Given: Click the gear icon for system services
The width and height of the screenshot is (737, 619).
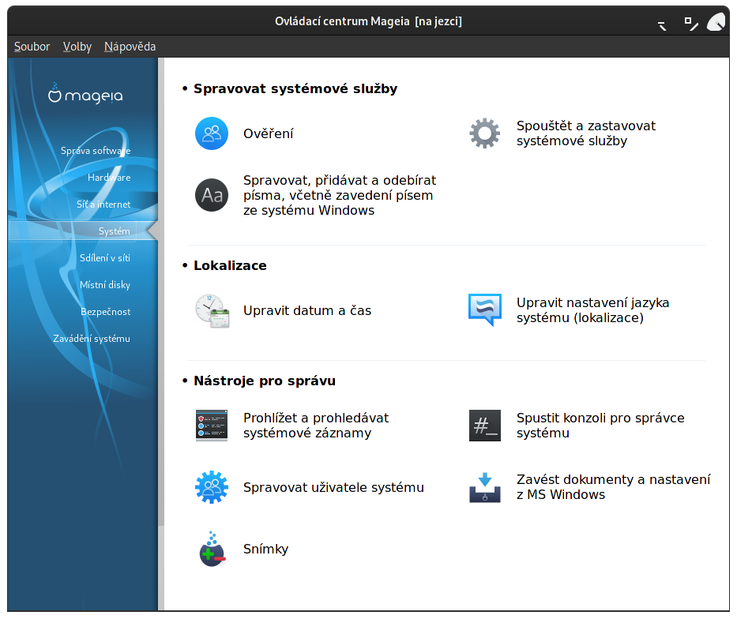Looking at the screenshot, I should pyautogui.click(x=484, y=133).
